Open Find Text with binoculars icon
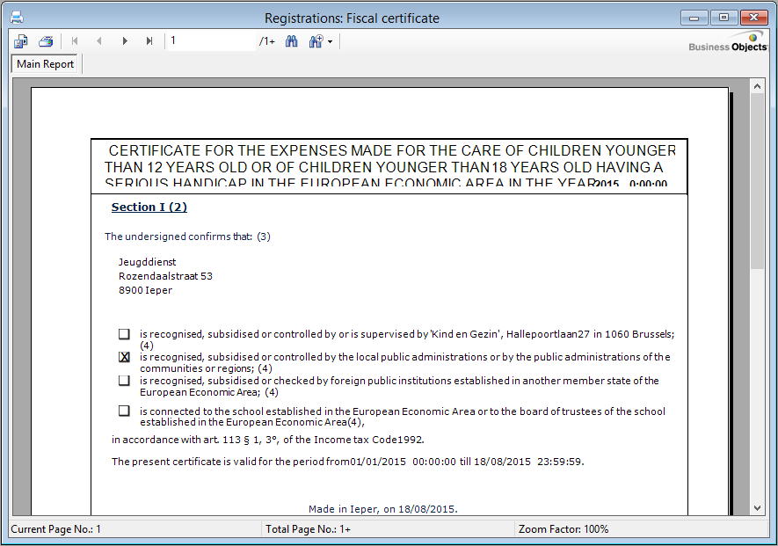This screenshot has width=778, height=546. coord(292,41)
